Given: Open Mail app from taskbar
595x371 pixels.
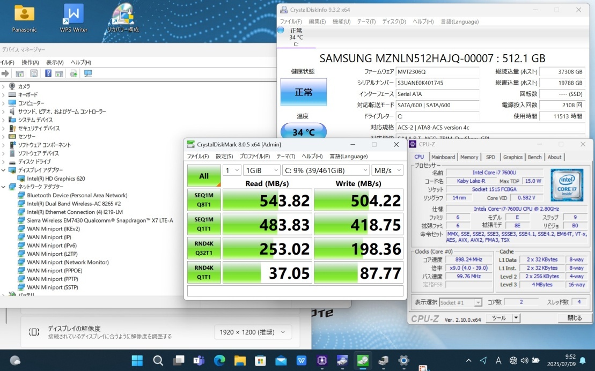Looking at the screenshot, I should pyautogui.click(x=281, y=360).
